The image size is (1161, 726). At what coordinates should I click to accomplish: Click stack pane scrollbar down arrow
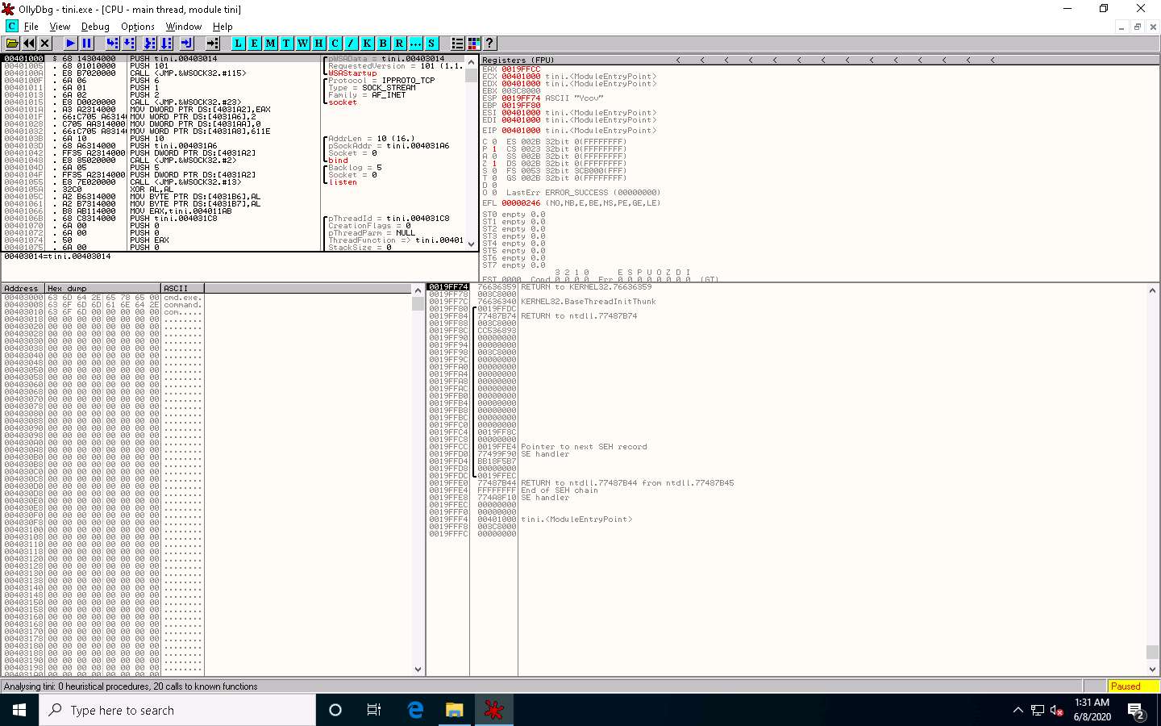(1152, 669)
